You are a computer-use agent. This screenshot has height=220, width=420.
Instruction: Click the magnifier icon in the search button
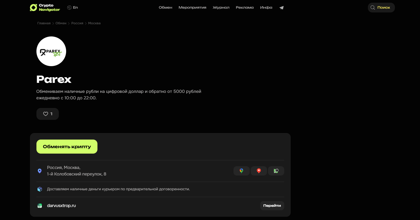373,8
